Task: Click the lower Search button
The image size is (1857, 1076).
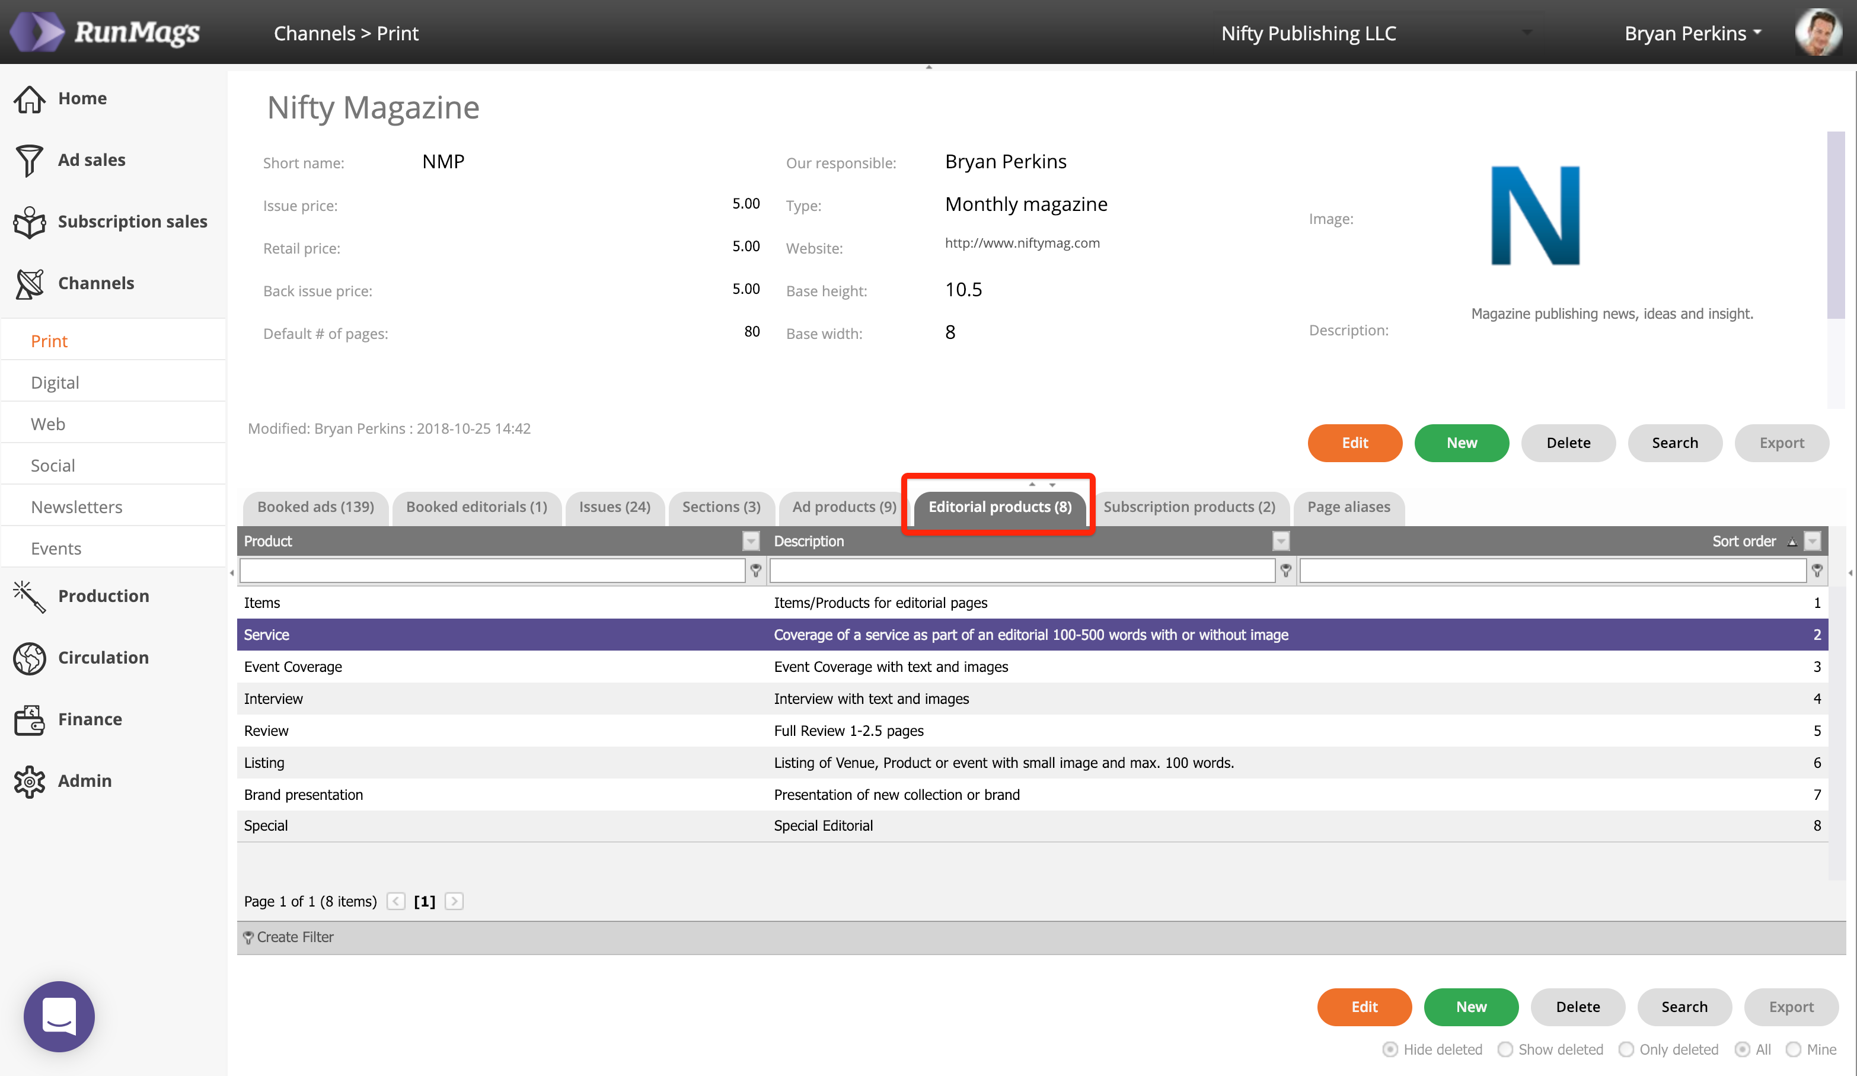Action: 1684,1007
